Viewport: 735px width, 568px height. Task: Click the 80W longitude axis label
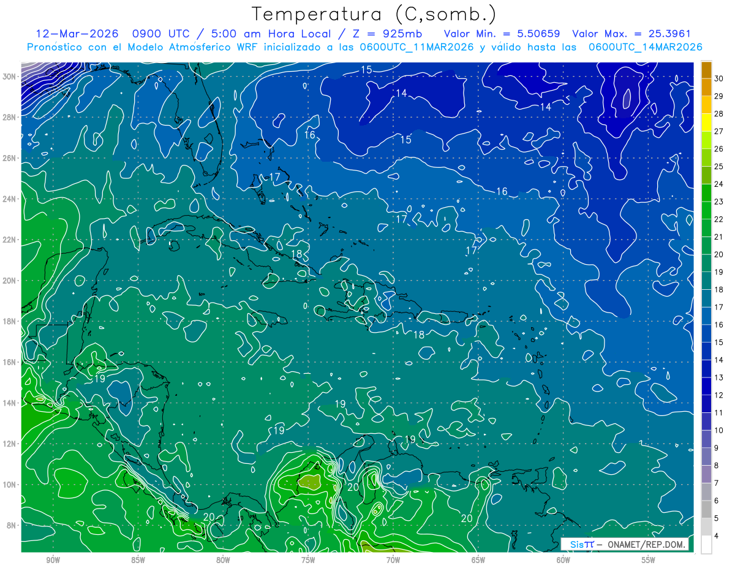click(223, 560)
